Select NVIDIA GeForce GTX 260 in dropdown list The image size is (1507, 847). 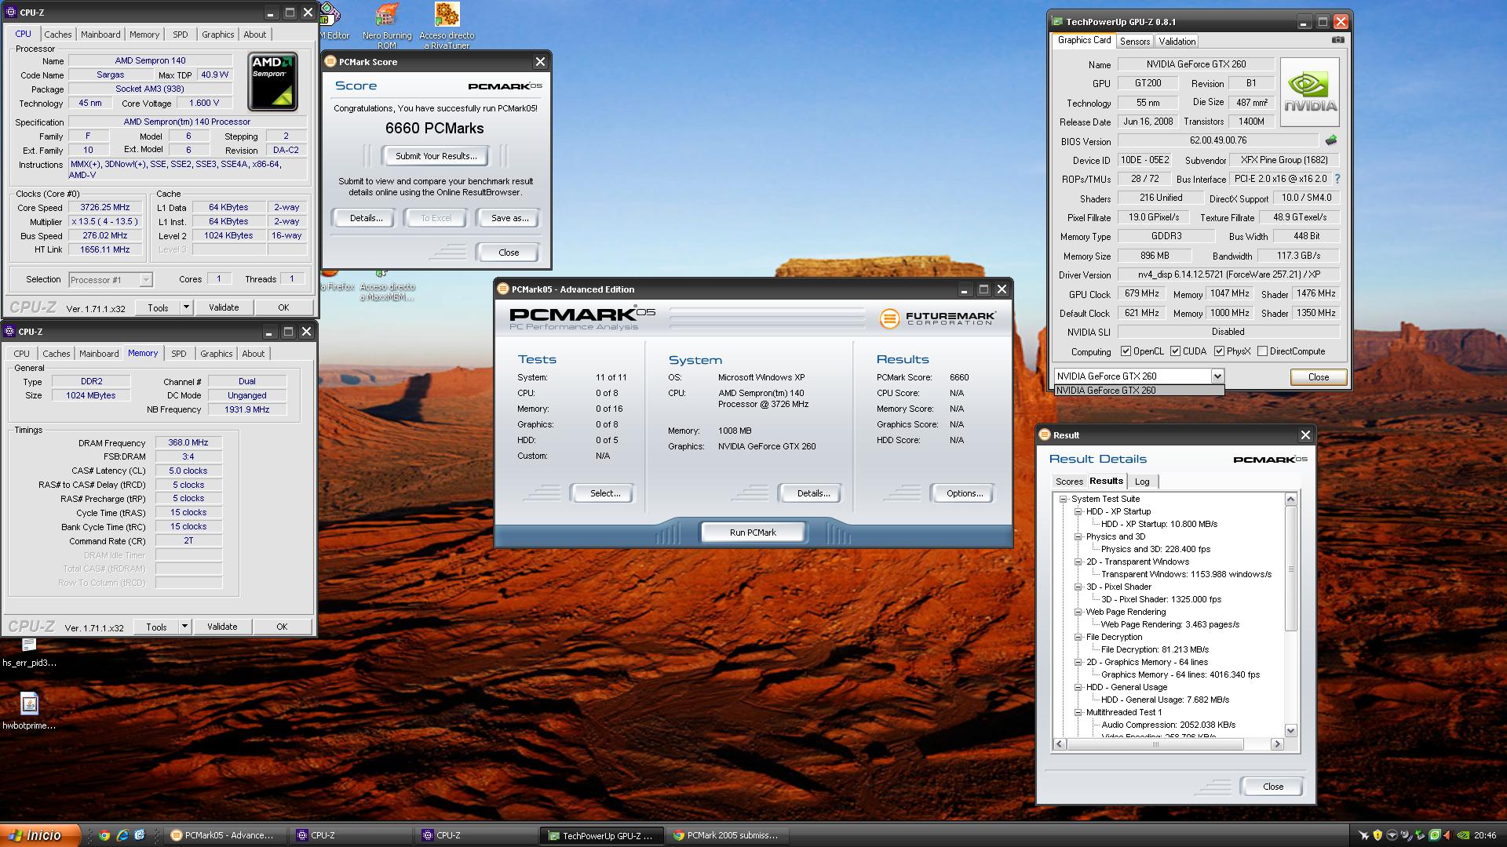click(1138, 391)
